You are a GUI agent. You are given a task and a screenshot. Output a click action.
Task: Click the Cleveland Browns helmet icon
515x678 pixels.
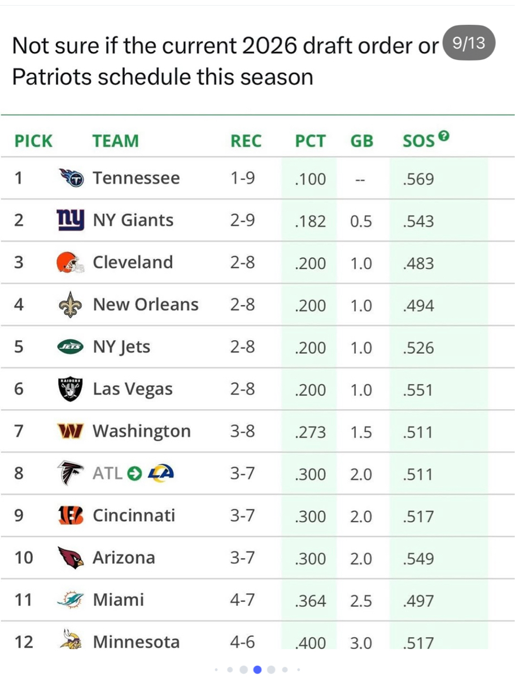coord(71,262)
